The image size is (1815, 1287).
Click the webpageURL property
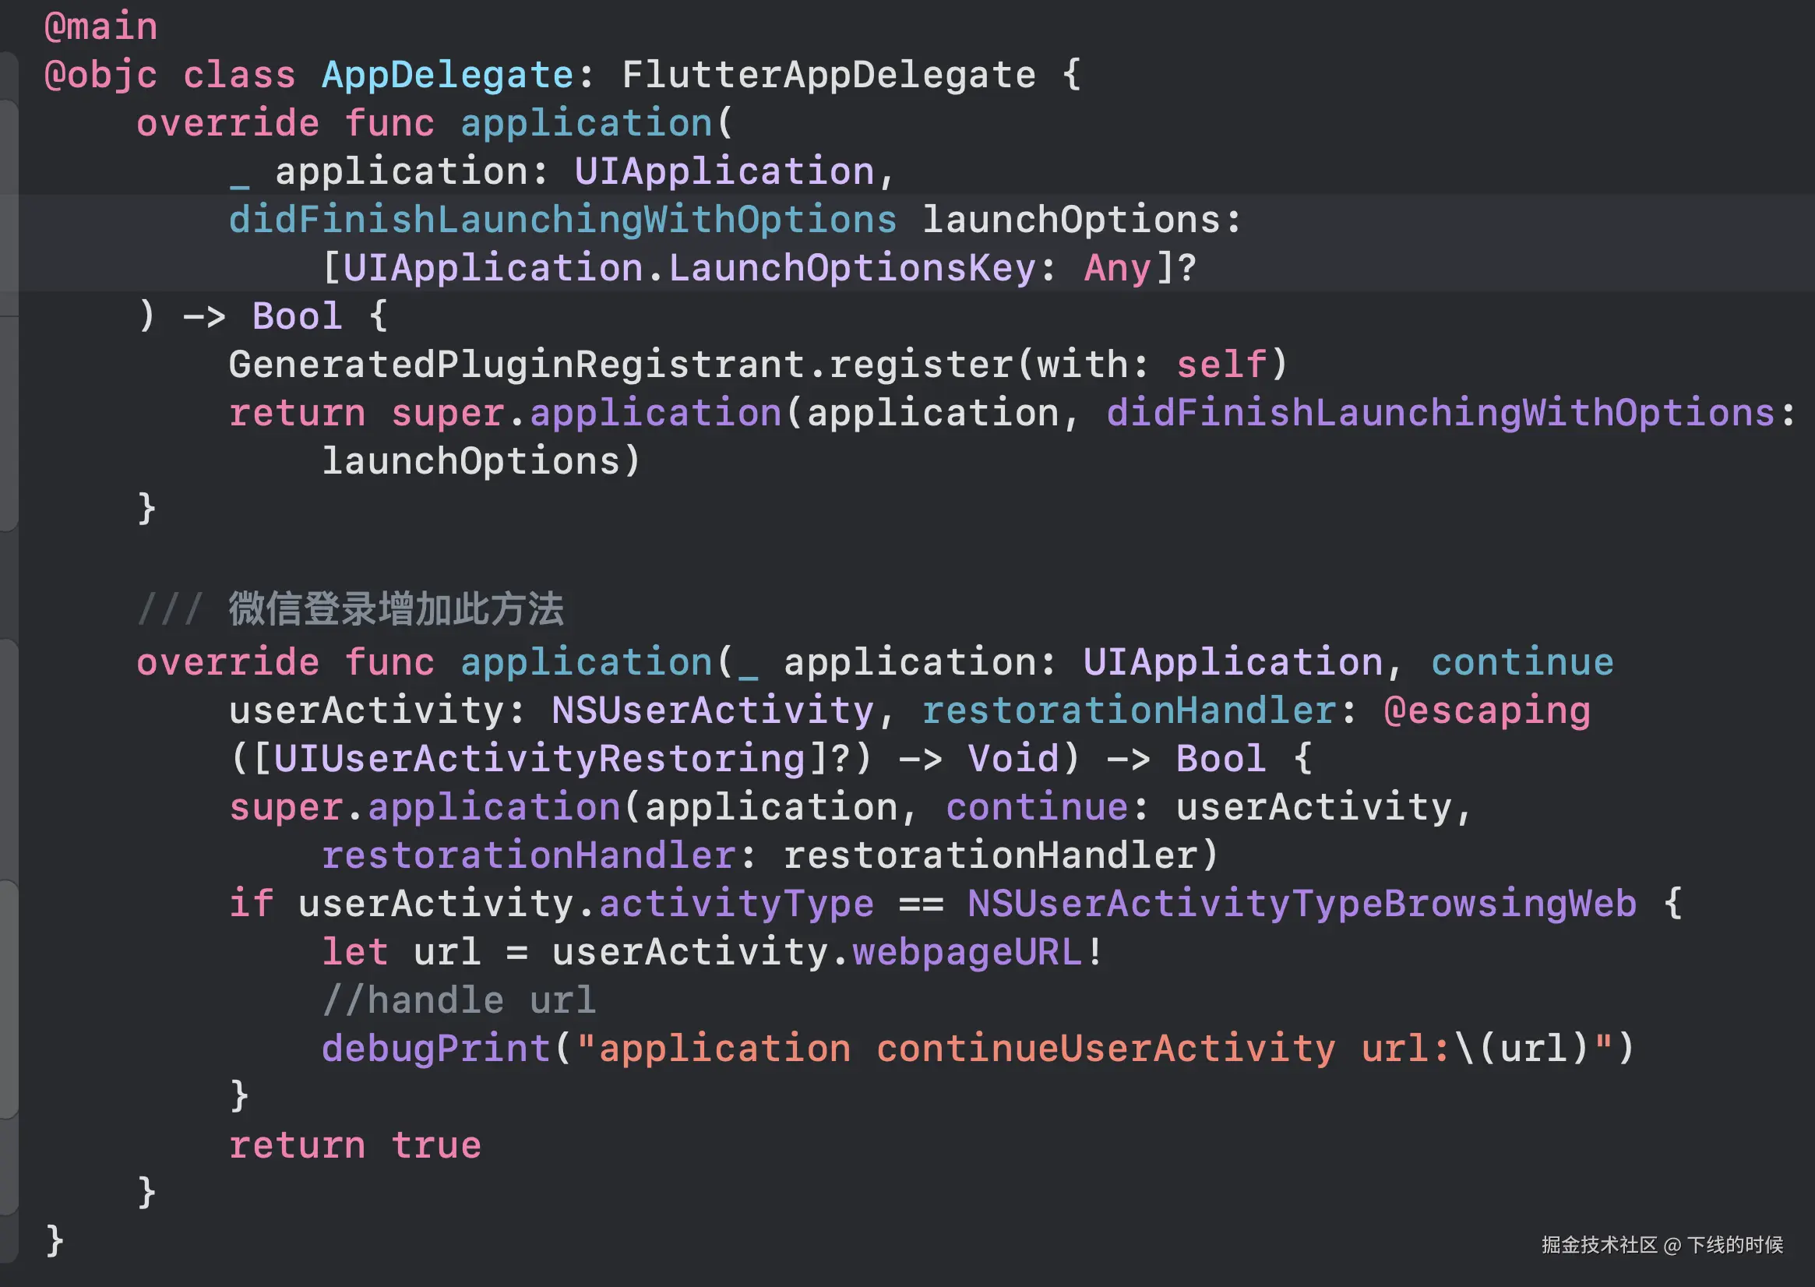point(967,952)
